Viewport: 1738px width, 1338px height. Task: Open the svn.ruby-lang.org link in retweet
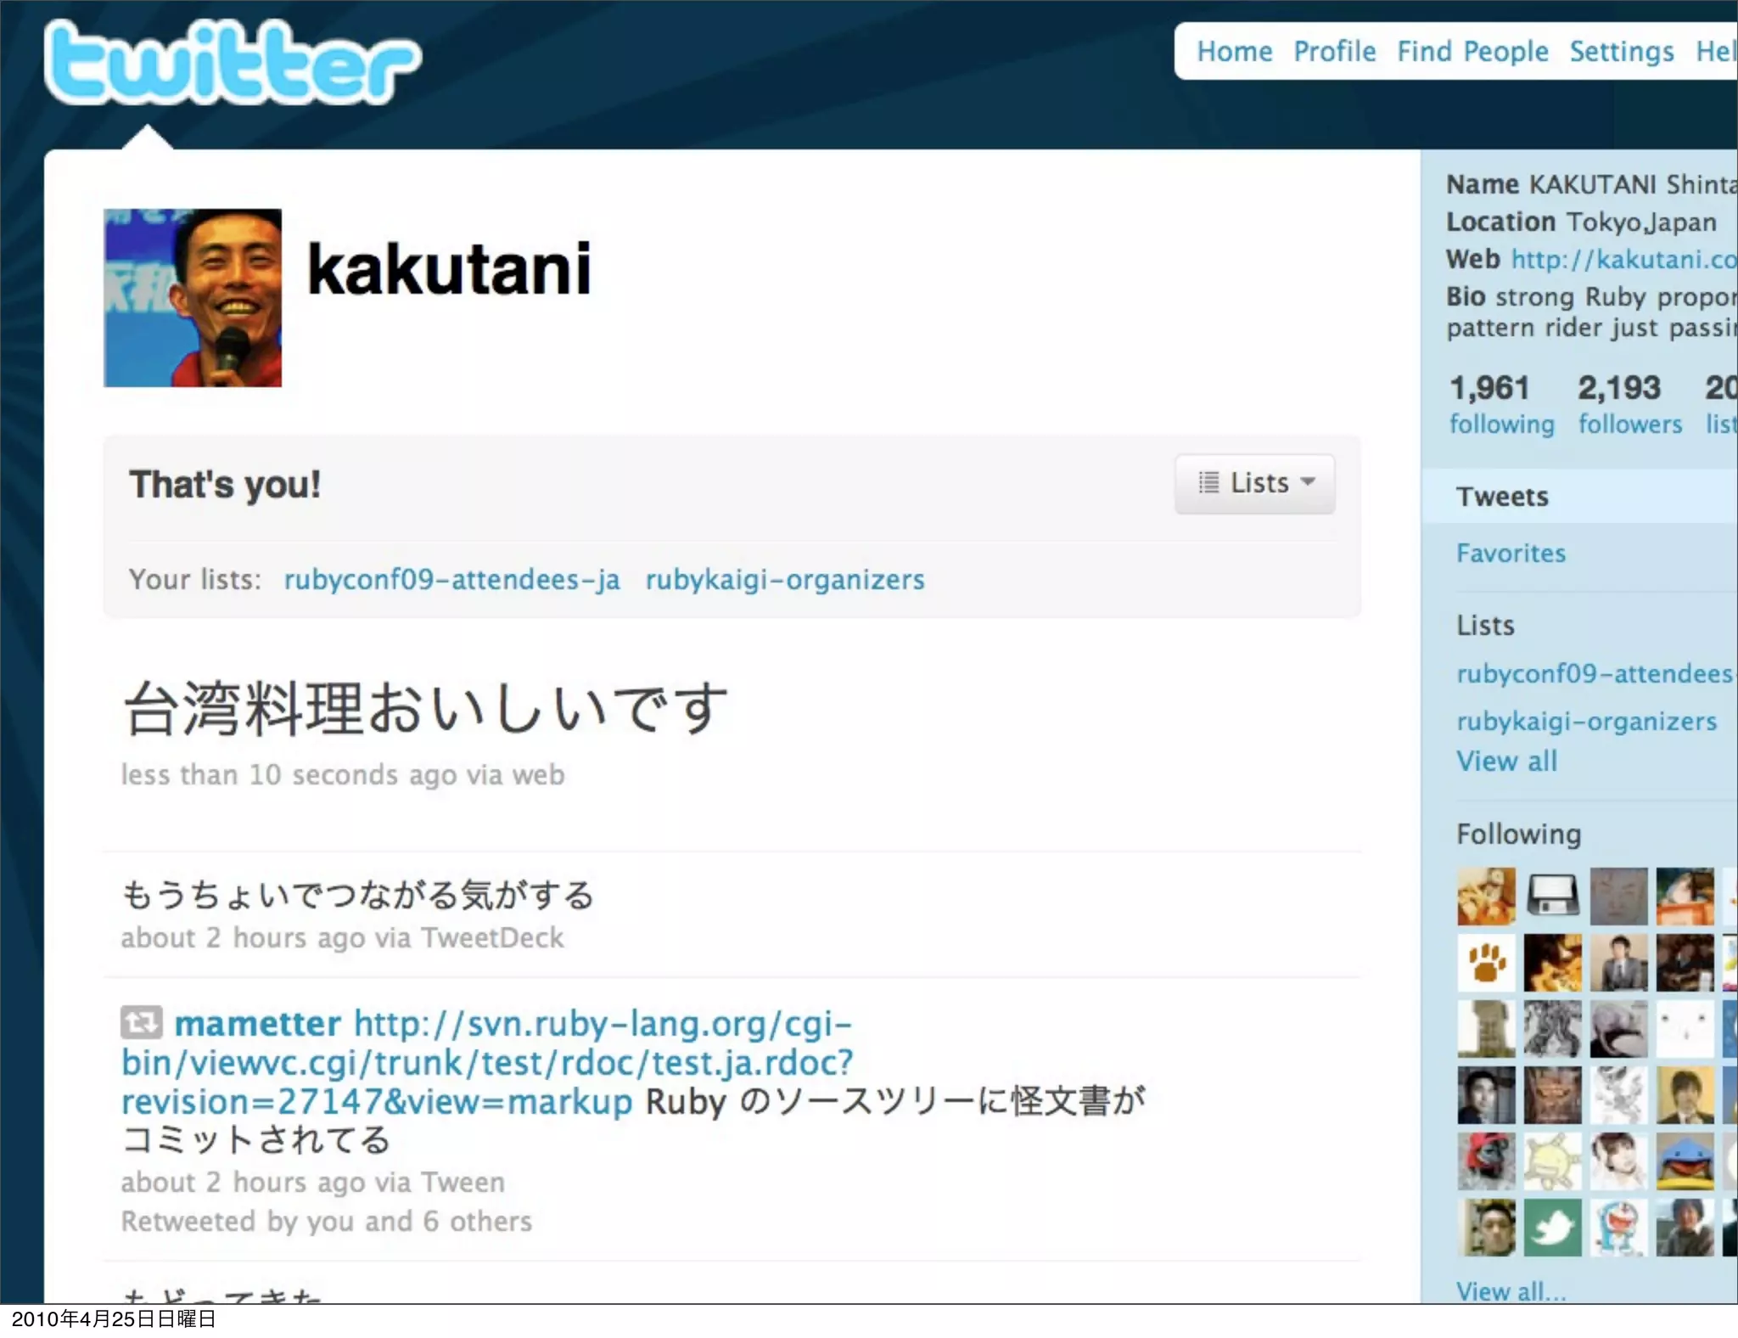coord(487,1063)
